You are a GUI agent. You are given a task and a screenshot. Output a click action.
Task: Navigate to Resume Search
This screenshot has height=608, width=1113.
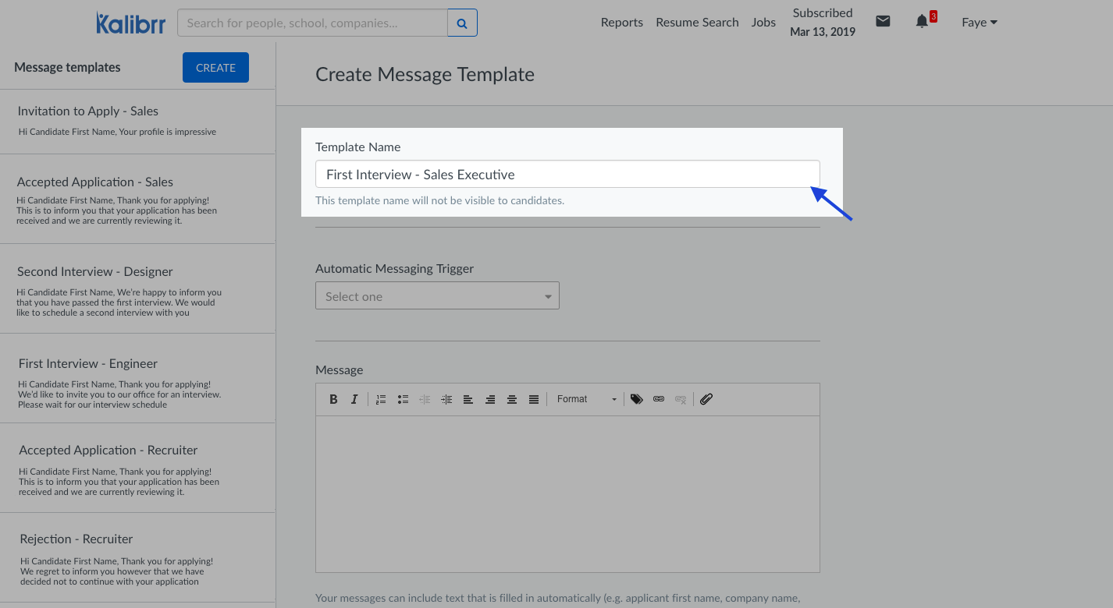(x=696, y=23)
